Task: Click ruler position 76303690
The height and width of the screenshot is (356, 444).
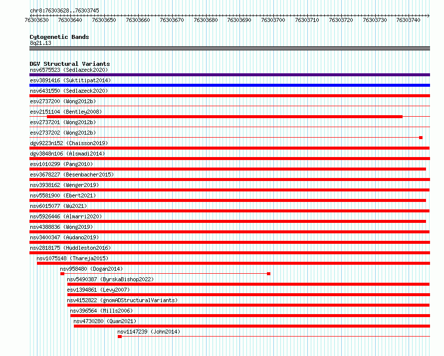Action: [x=239, y=20]
